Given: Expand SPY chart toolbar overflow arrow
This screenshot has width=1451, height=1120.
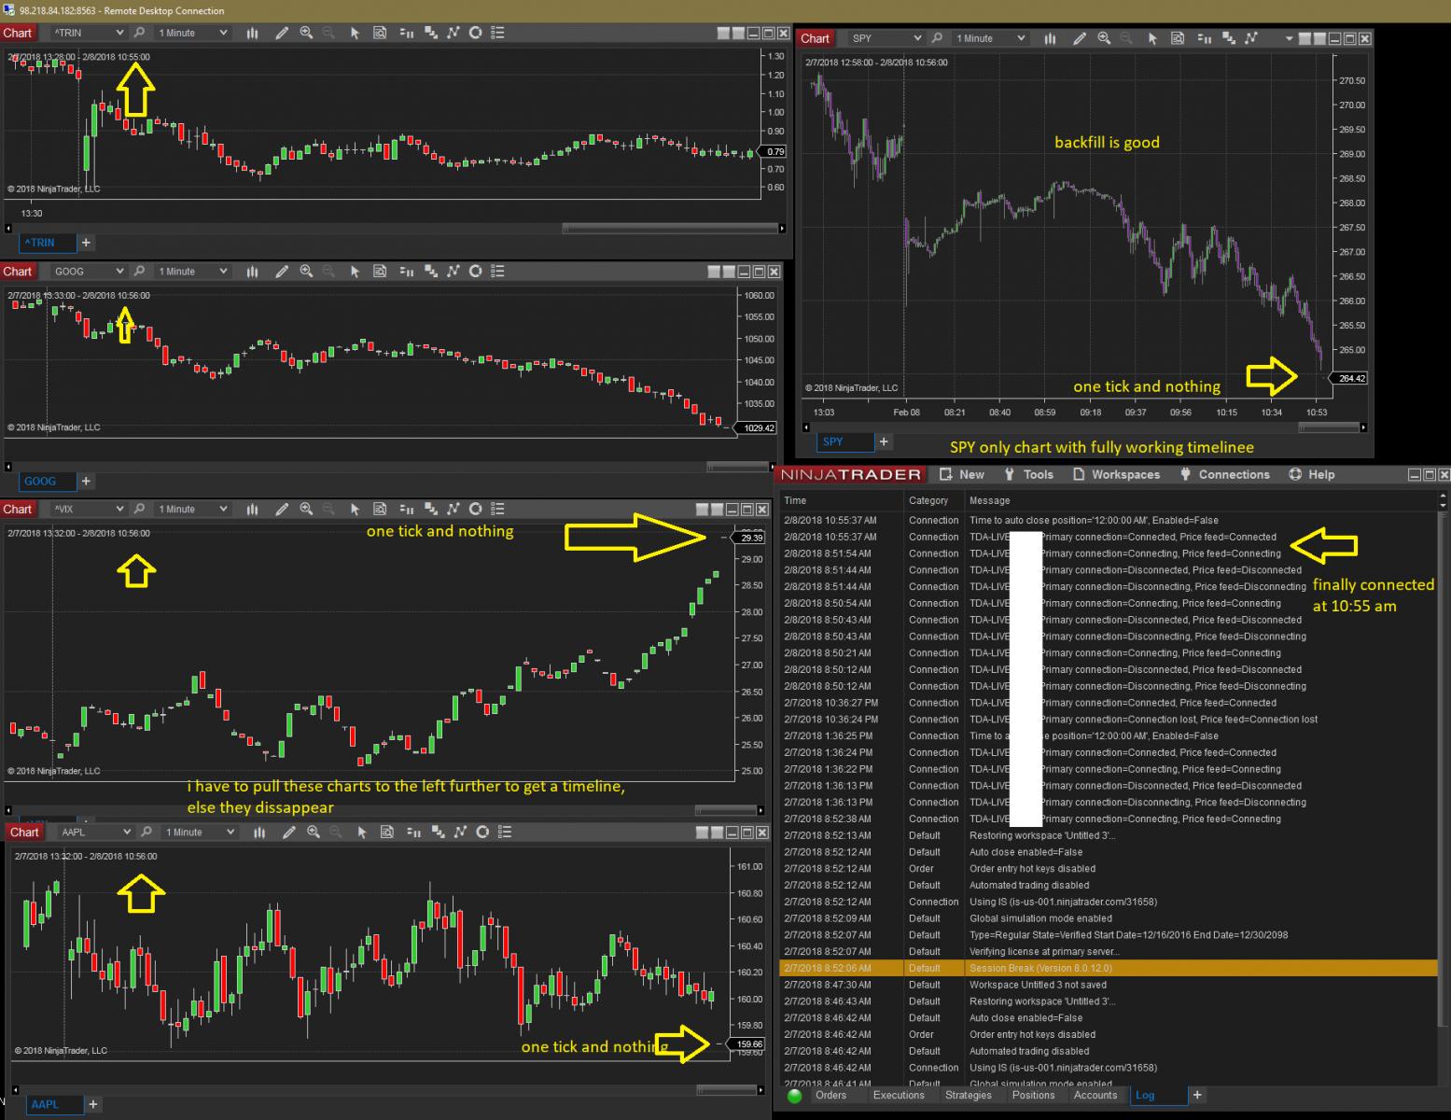Looking at the screenshot, I should [1289, 39].
